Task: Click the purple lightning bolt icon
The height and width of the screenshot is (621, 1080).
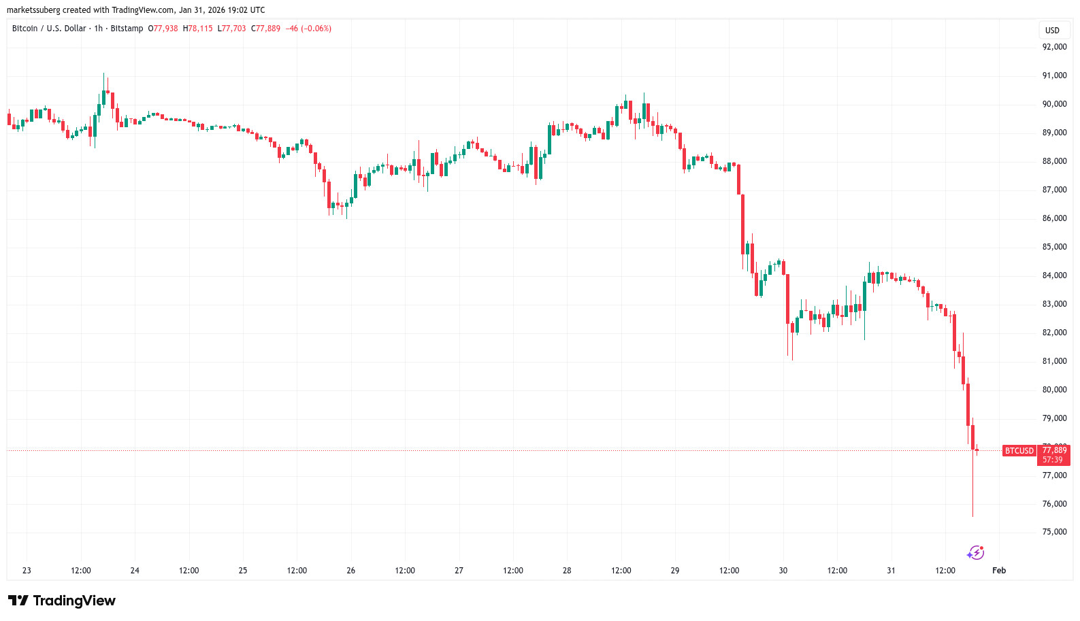Action: [x=976, y=552]
